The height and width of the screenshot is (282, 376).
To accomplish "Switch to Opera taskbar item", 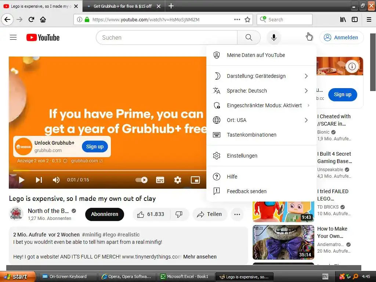I will coord(127,276).
